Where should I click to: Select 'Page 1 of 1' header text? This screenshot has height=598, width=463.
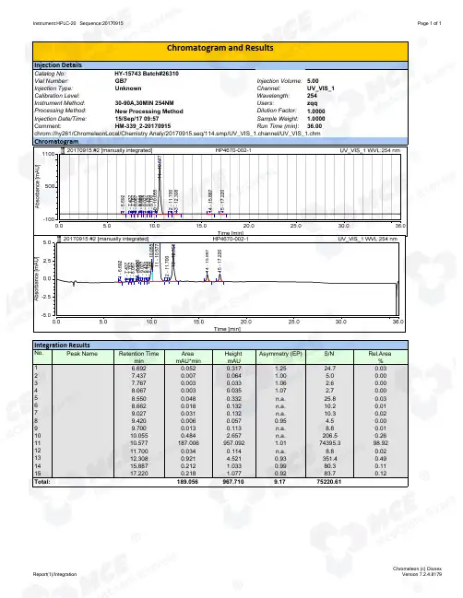[430, 23]
